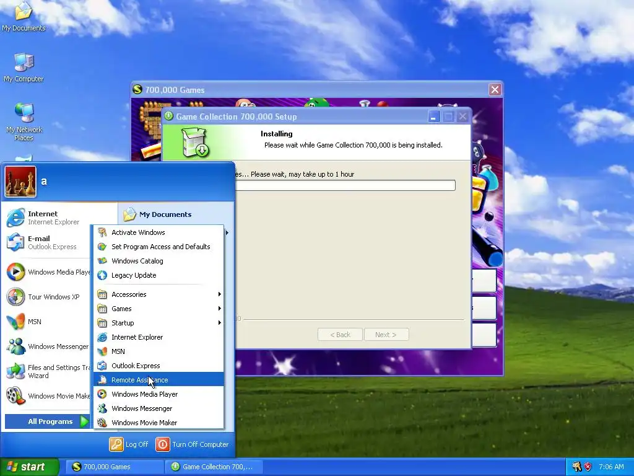This screenshot has height=476, width=634.
Task: Open My Documents desktop icon
Action: click(x=24, y=16)
